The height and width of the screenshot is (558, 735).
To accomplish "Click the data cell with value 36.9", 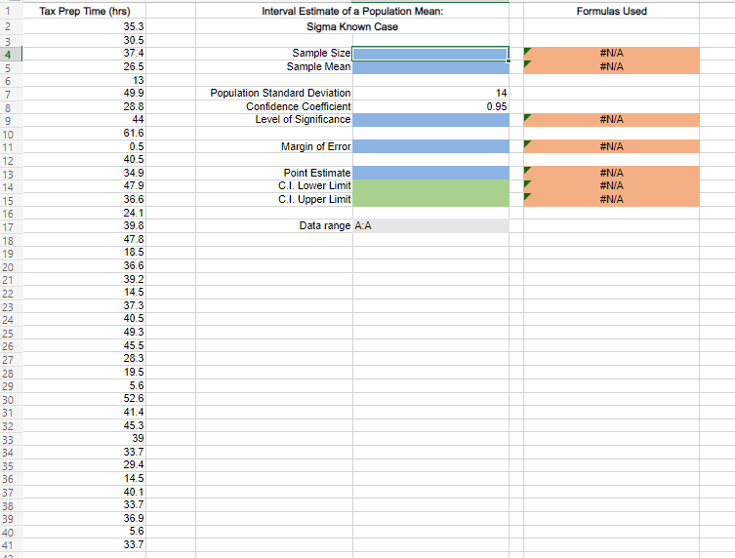I will (84, 519).
